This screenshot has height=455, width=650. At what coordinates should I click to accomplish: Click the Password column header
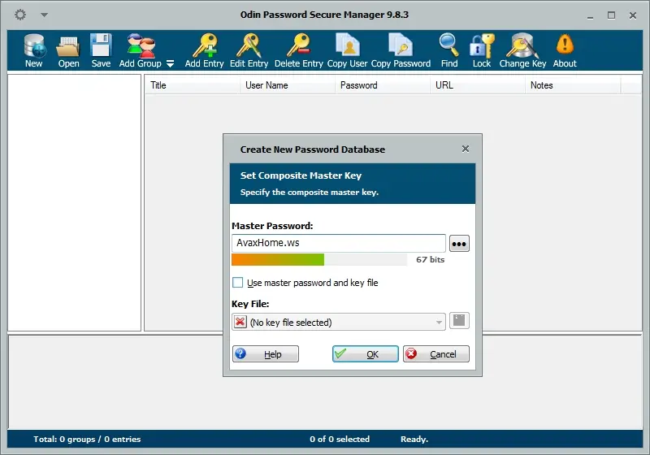click(382, 85)
